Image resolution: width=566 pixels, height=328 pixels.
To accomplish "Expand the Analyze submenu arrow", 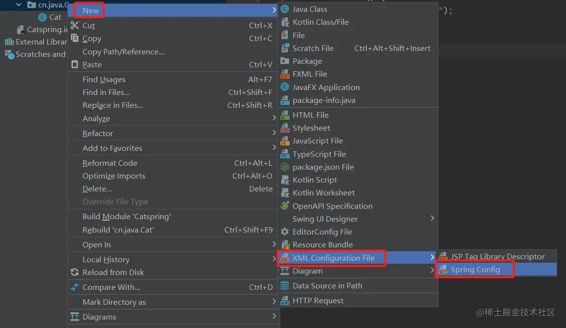I will [274, 118].
